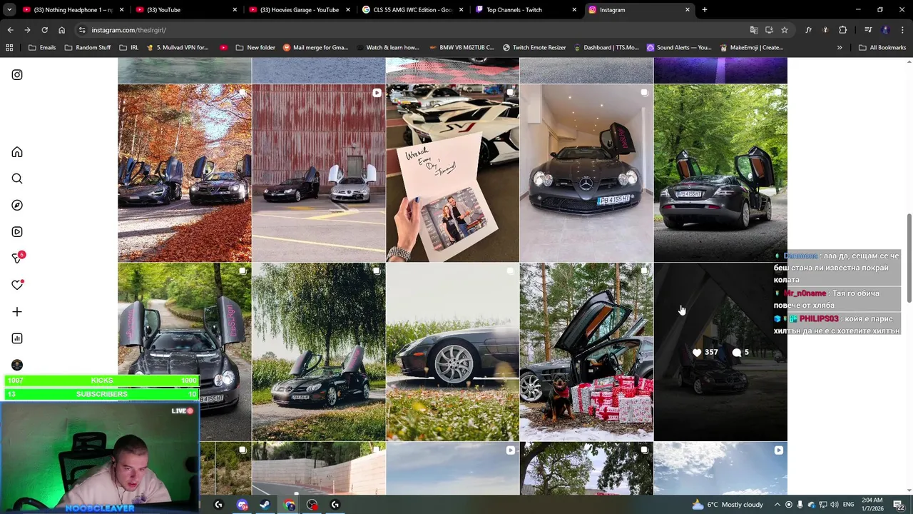Viewport: 913px width, 514px height.
Task: Go forward using browser forward arrow
Action: [27, 30]
